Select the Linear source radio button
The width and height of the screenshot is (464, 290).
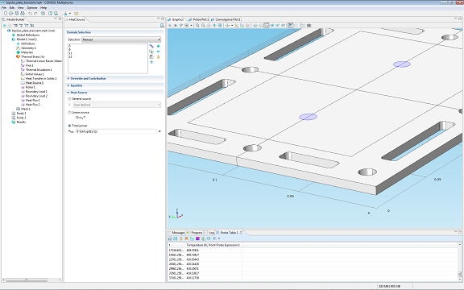(x=69, y=113)
